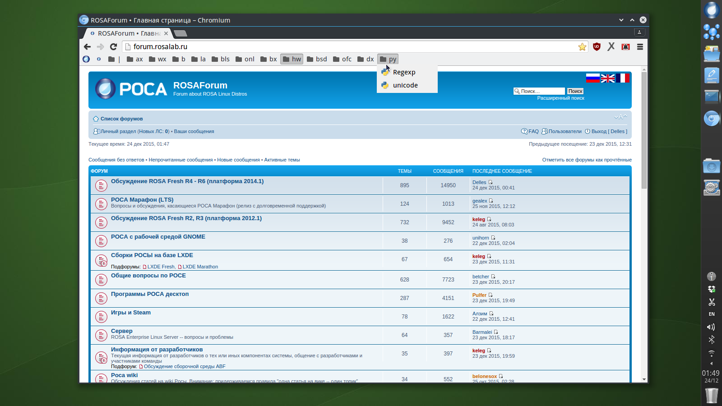This screenshot has width=722, height=406.
Task: Open the Игры и Steam forum
Action: point(131,312)
